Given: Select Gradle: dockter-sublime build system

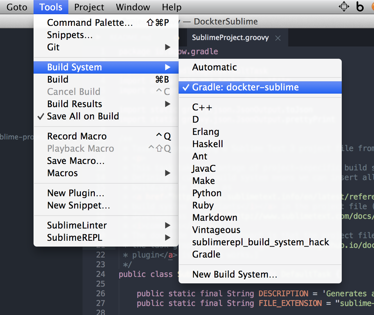Looking at the screenshot, I should (x=260, y=87).
